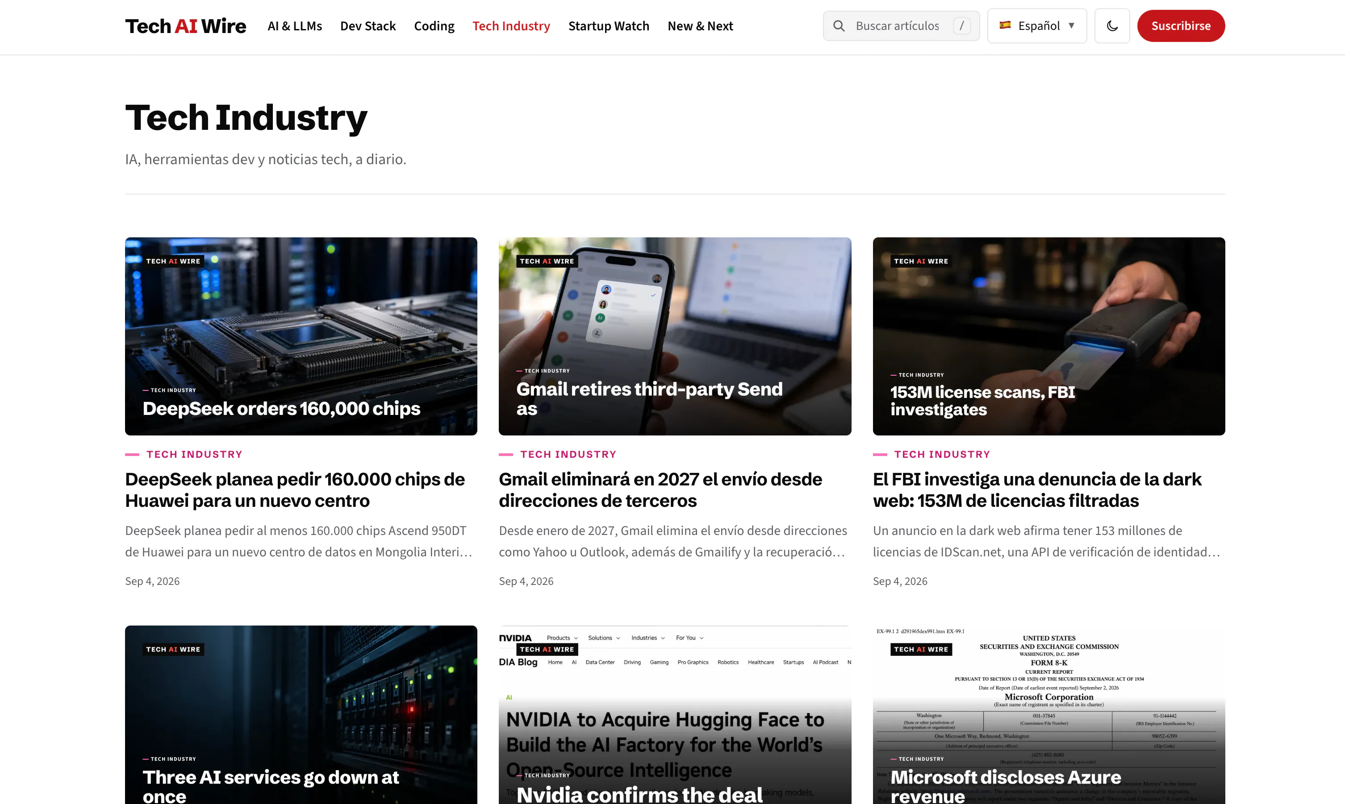
Task: Click the slash shortcut badge in search
Action: click(x=962, y=26)
